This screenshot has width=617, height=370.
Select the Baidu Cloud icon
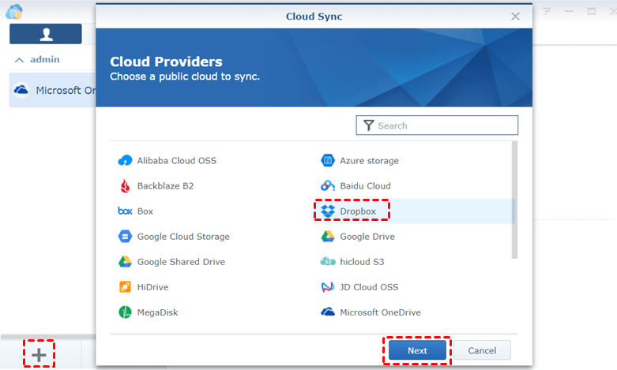[x=328, y=186]
